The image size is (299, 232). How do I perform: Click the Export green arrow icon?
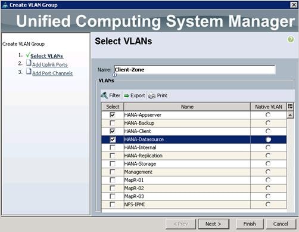[x=126, y=96]
